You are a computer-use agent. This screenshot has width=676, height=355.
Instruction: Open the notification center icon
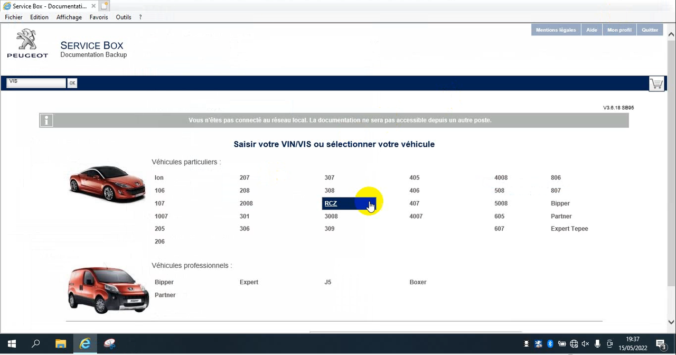[661, 344]
